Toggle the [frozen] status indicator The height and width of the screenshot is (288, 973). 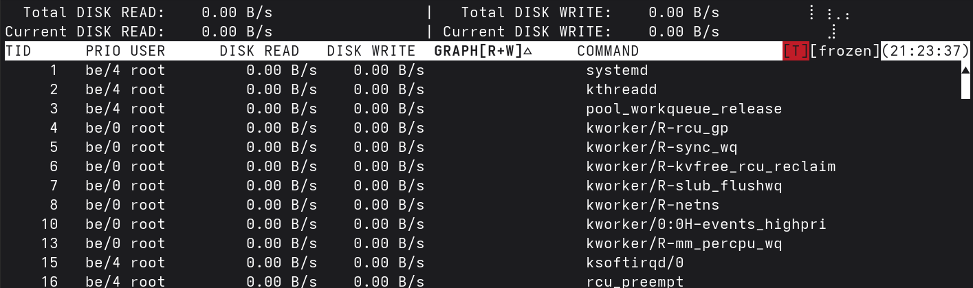(x=845, y=51)
